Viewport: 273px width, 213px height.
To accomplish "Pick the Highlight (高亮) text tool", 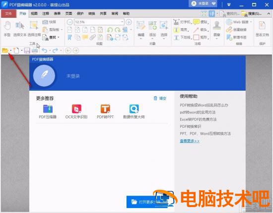I will (x=181, y=30).
